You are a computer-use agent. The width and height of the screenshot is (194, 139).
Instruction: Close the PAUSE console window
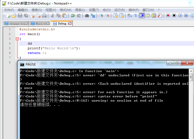tap(187, 63)
